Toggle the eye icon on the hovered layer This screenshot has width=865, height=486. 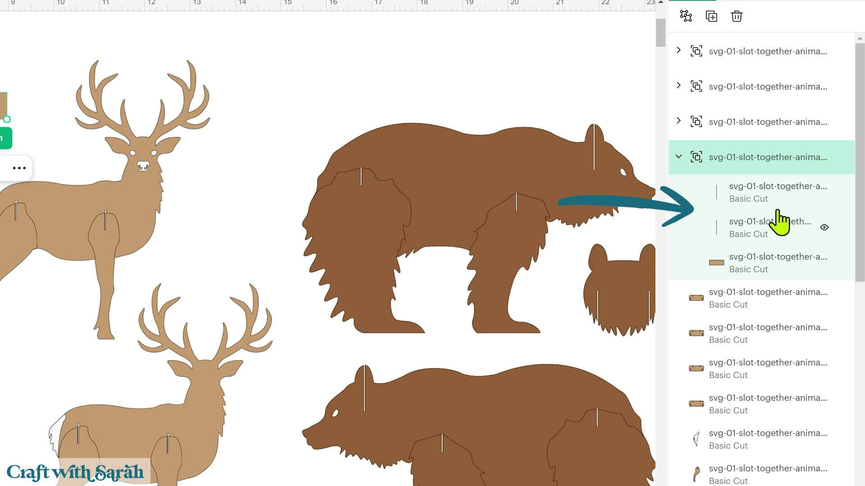824,227
